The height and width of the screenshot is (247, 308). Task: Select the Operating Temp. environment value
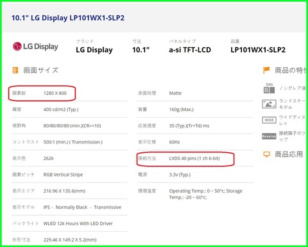(x=206, y=194)
